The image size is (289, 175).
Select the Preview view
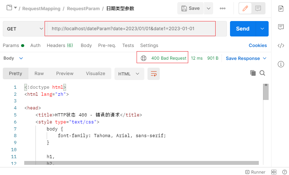[65, 73]
